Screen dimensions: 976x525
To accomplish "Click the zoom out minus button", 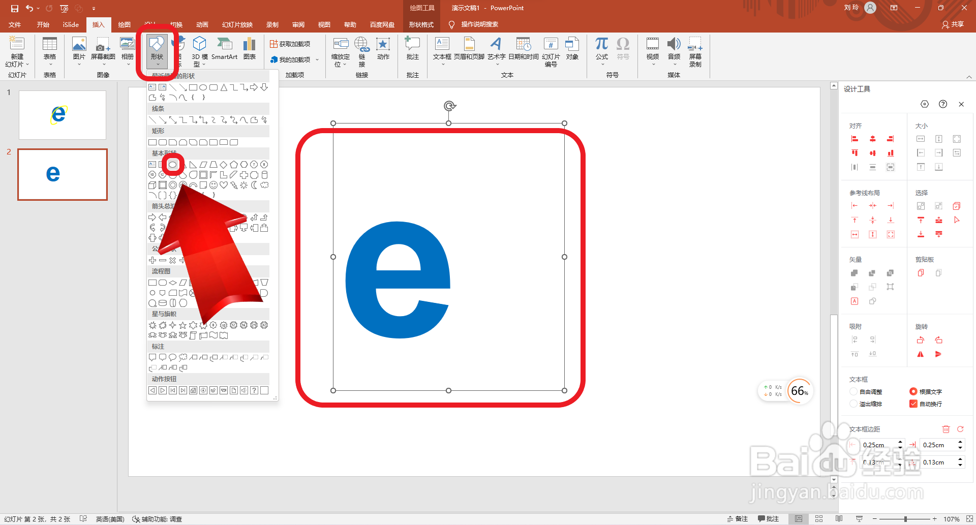I will coord(875,519).
